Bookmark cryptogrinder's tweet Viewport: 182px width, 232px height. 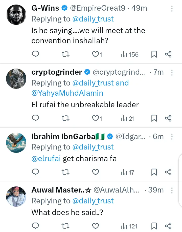tap(154, 118)
